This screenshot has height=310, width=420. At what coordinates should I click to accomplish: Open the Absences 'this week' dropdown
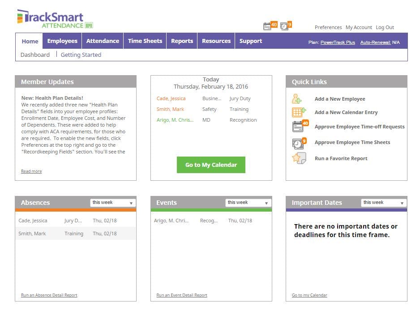coord(112,202)
